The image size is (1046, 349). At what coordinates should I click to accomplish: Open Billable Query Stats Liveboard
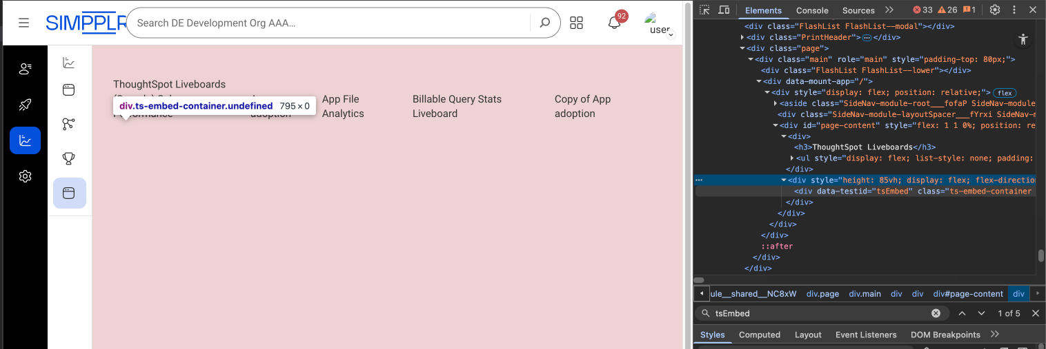[x=457, y=106]
